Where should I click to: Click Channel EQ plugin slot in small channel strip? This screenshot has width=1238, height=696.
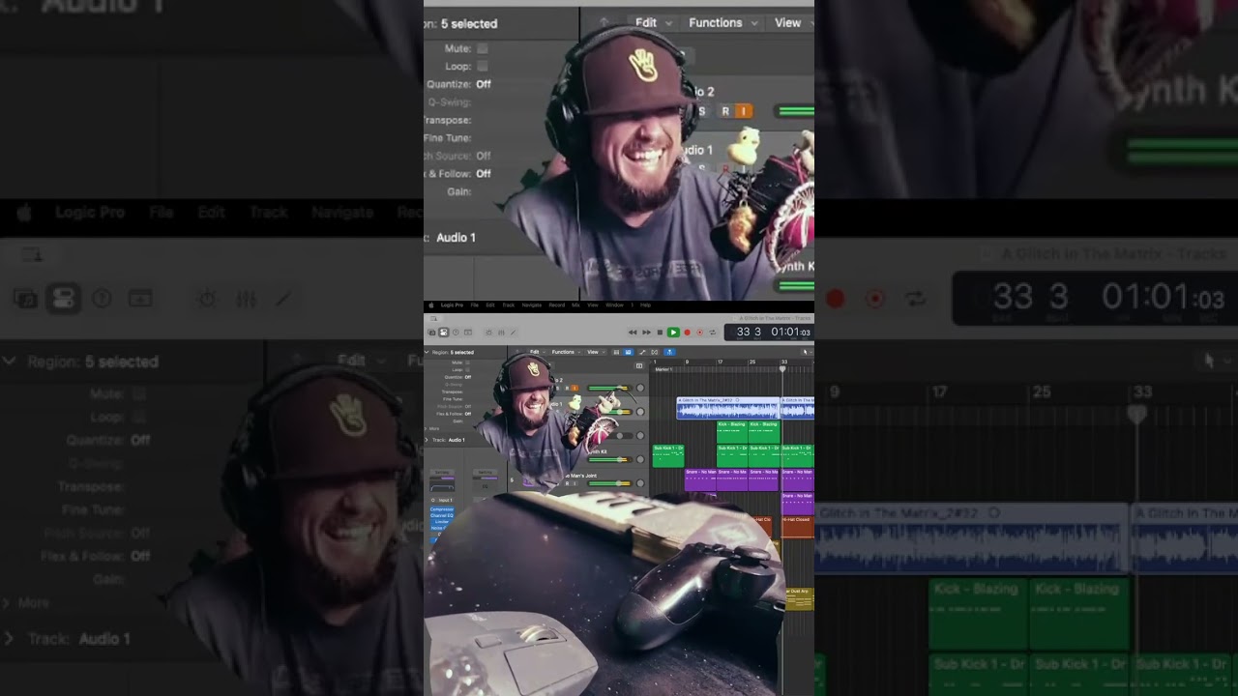[x=442, y=516]
